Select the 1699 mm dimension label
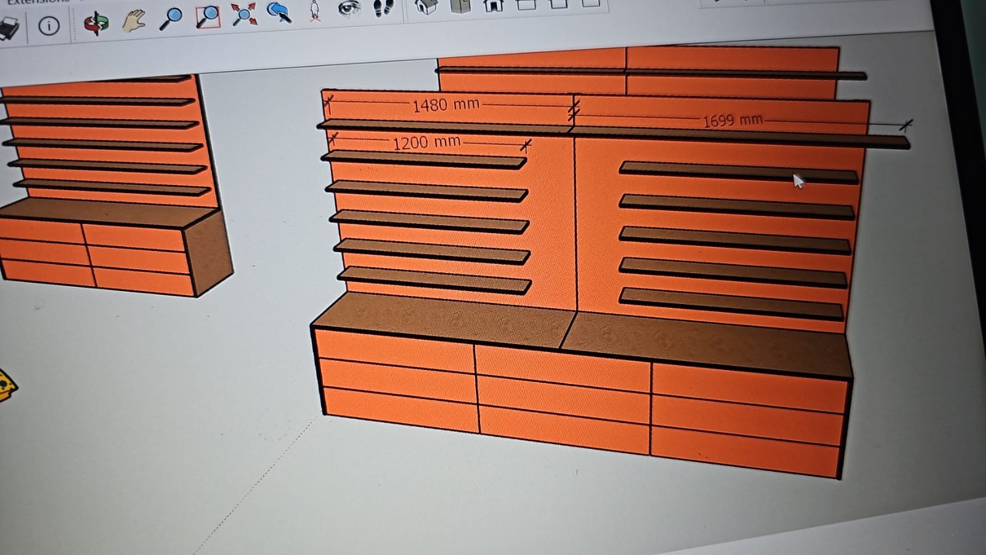The height and width of the screenshot is (555, 986). coord(733,120)
